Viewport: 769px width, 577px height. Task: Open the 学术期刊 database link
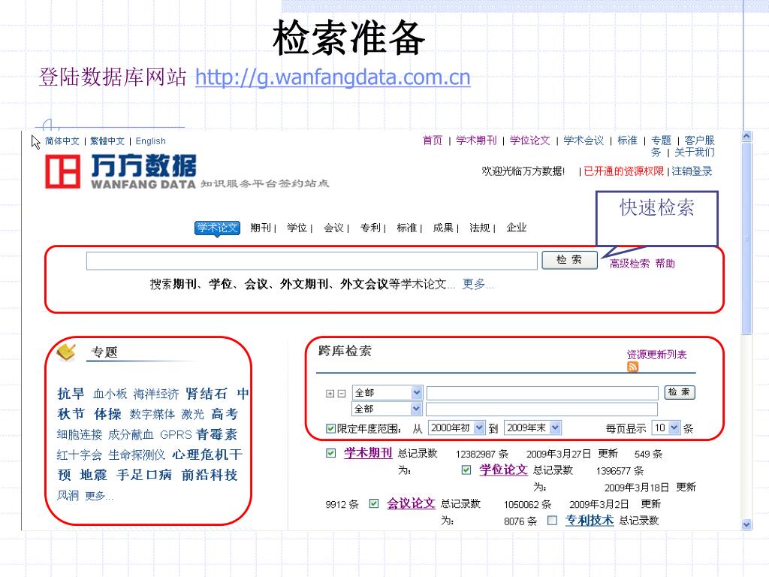coord(368,453)
